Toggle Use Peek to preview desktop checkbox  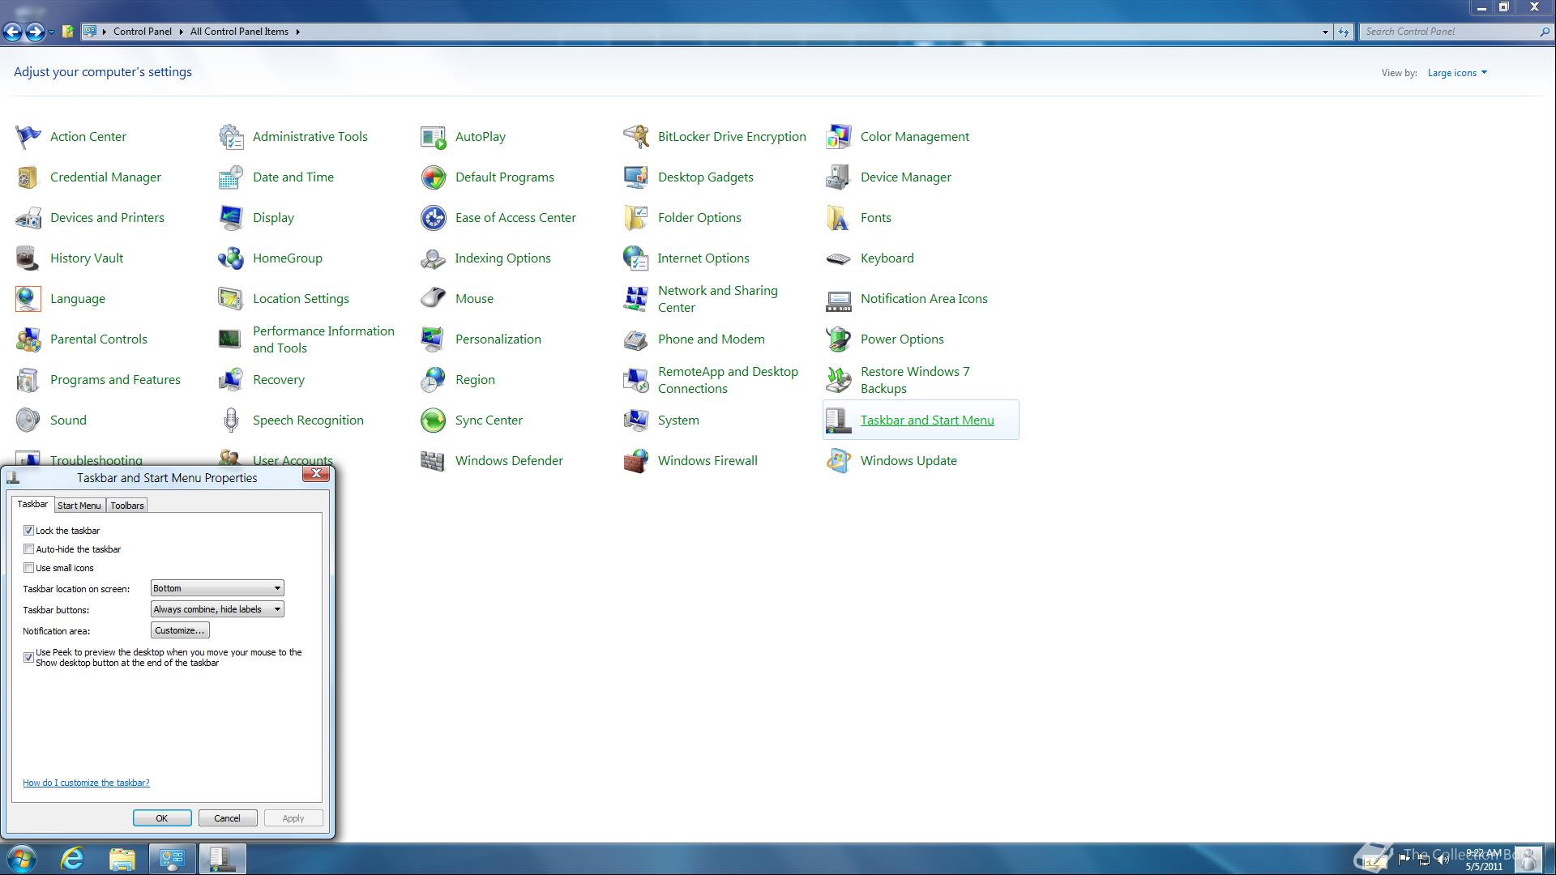point(28,657)
